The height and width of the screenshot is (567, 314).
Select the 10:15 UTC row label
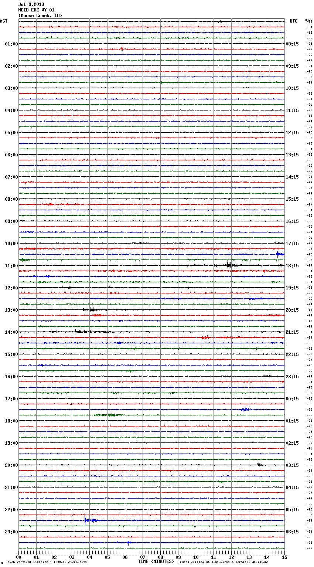pyautogui.click(x=292, y=88)
